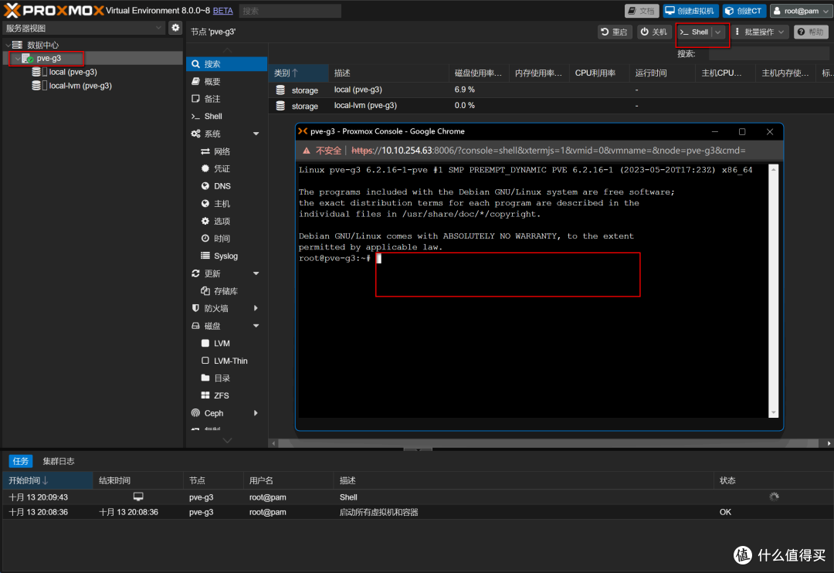Switch to the 集群日志 tab
The width and height of the screenshot is (834, 573).
(x=59, y=461)
